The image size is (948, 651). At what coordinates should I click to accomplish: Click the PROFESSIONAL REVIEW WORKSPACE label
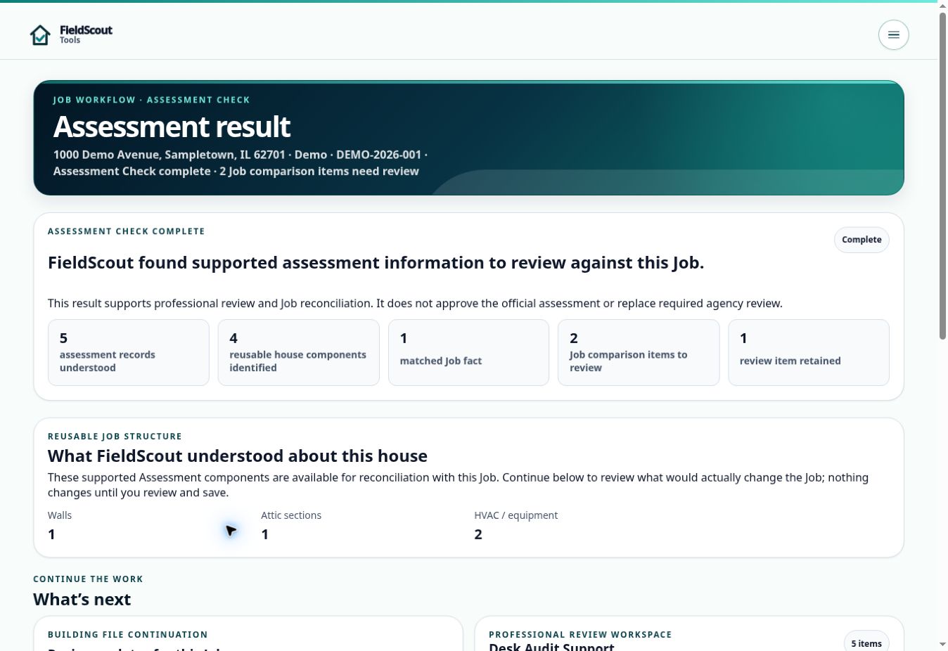580,635
